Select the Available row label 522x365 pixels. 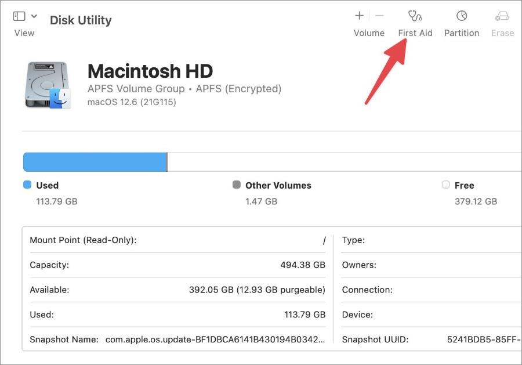[x=49, y=290]
